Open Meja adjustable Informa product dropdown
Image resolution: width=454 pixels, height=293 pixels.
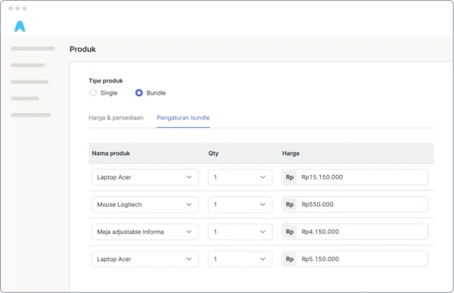pos(145,232)
